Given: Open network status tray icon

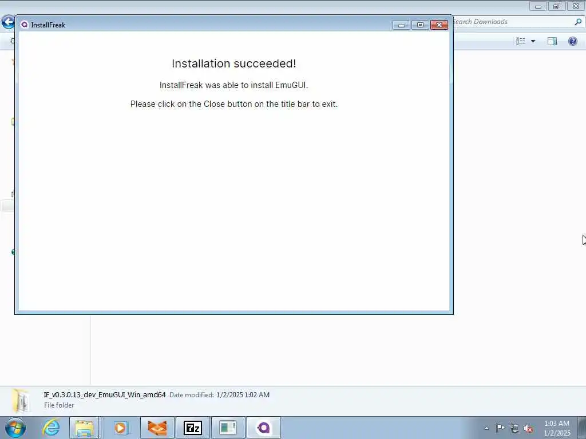Looking at the screenshot, I should click(x=514, y=428).
